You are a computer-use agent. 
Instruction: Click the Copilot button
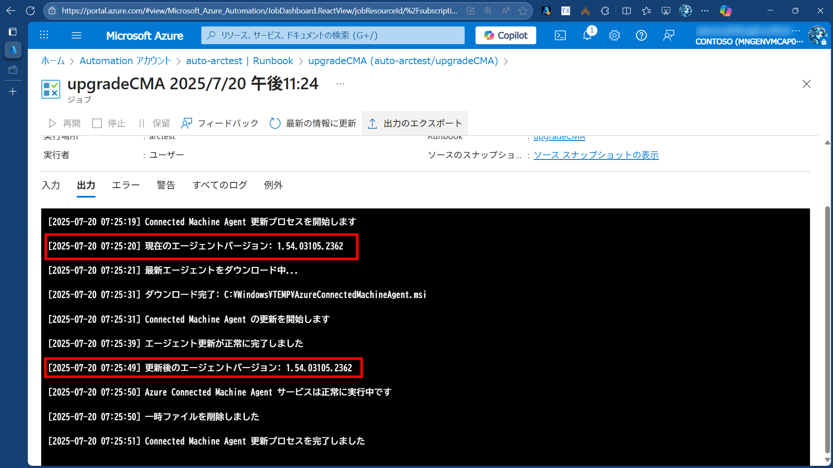pos(505,36)
